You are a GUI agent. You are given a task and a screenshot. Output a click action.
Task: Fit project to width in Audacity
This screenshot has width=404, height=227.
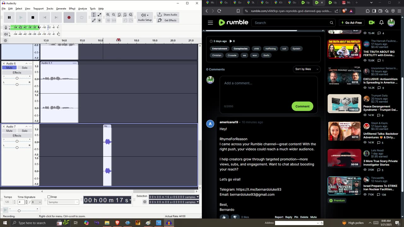coord(125,15)
